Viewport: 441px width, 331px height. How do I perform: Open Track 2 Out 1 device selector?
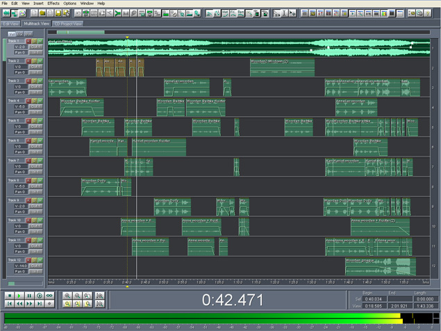coord(35,67)
